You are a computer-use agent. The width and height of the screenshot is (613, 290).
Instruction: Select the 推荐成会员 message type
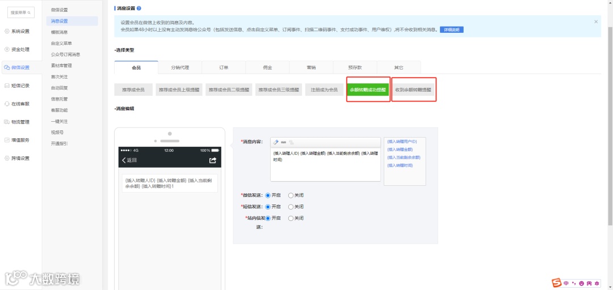(133, 89)
